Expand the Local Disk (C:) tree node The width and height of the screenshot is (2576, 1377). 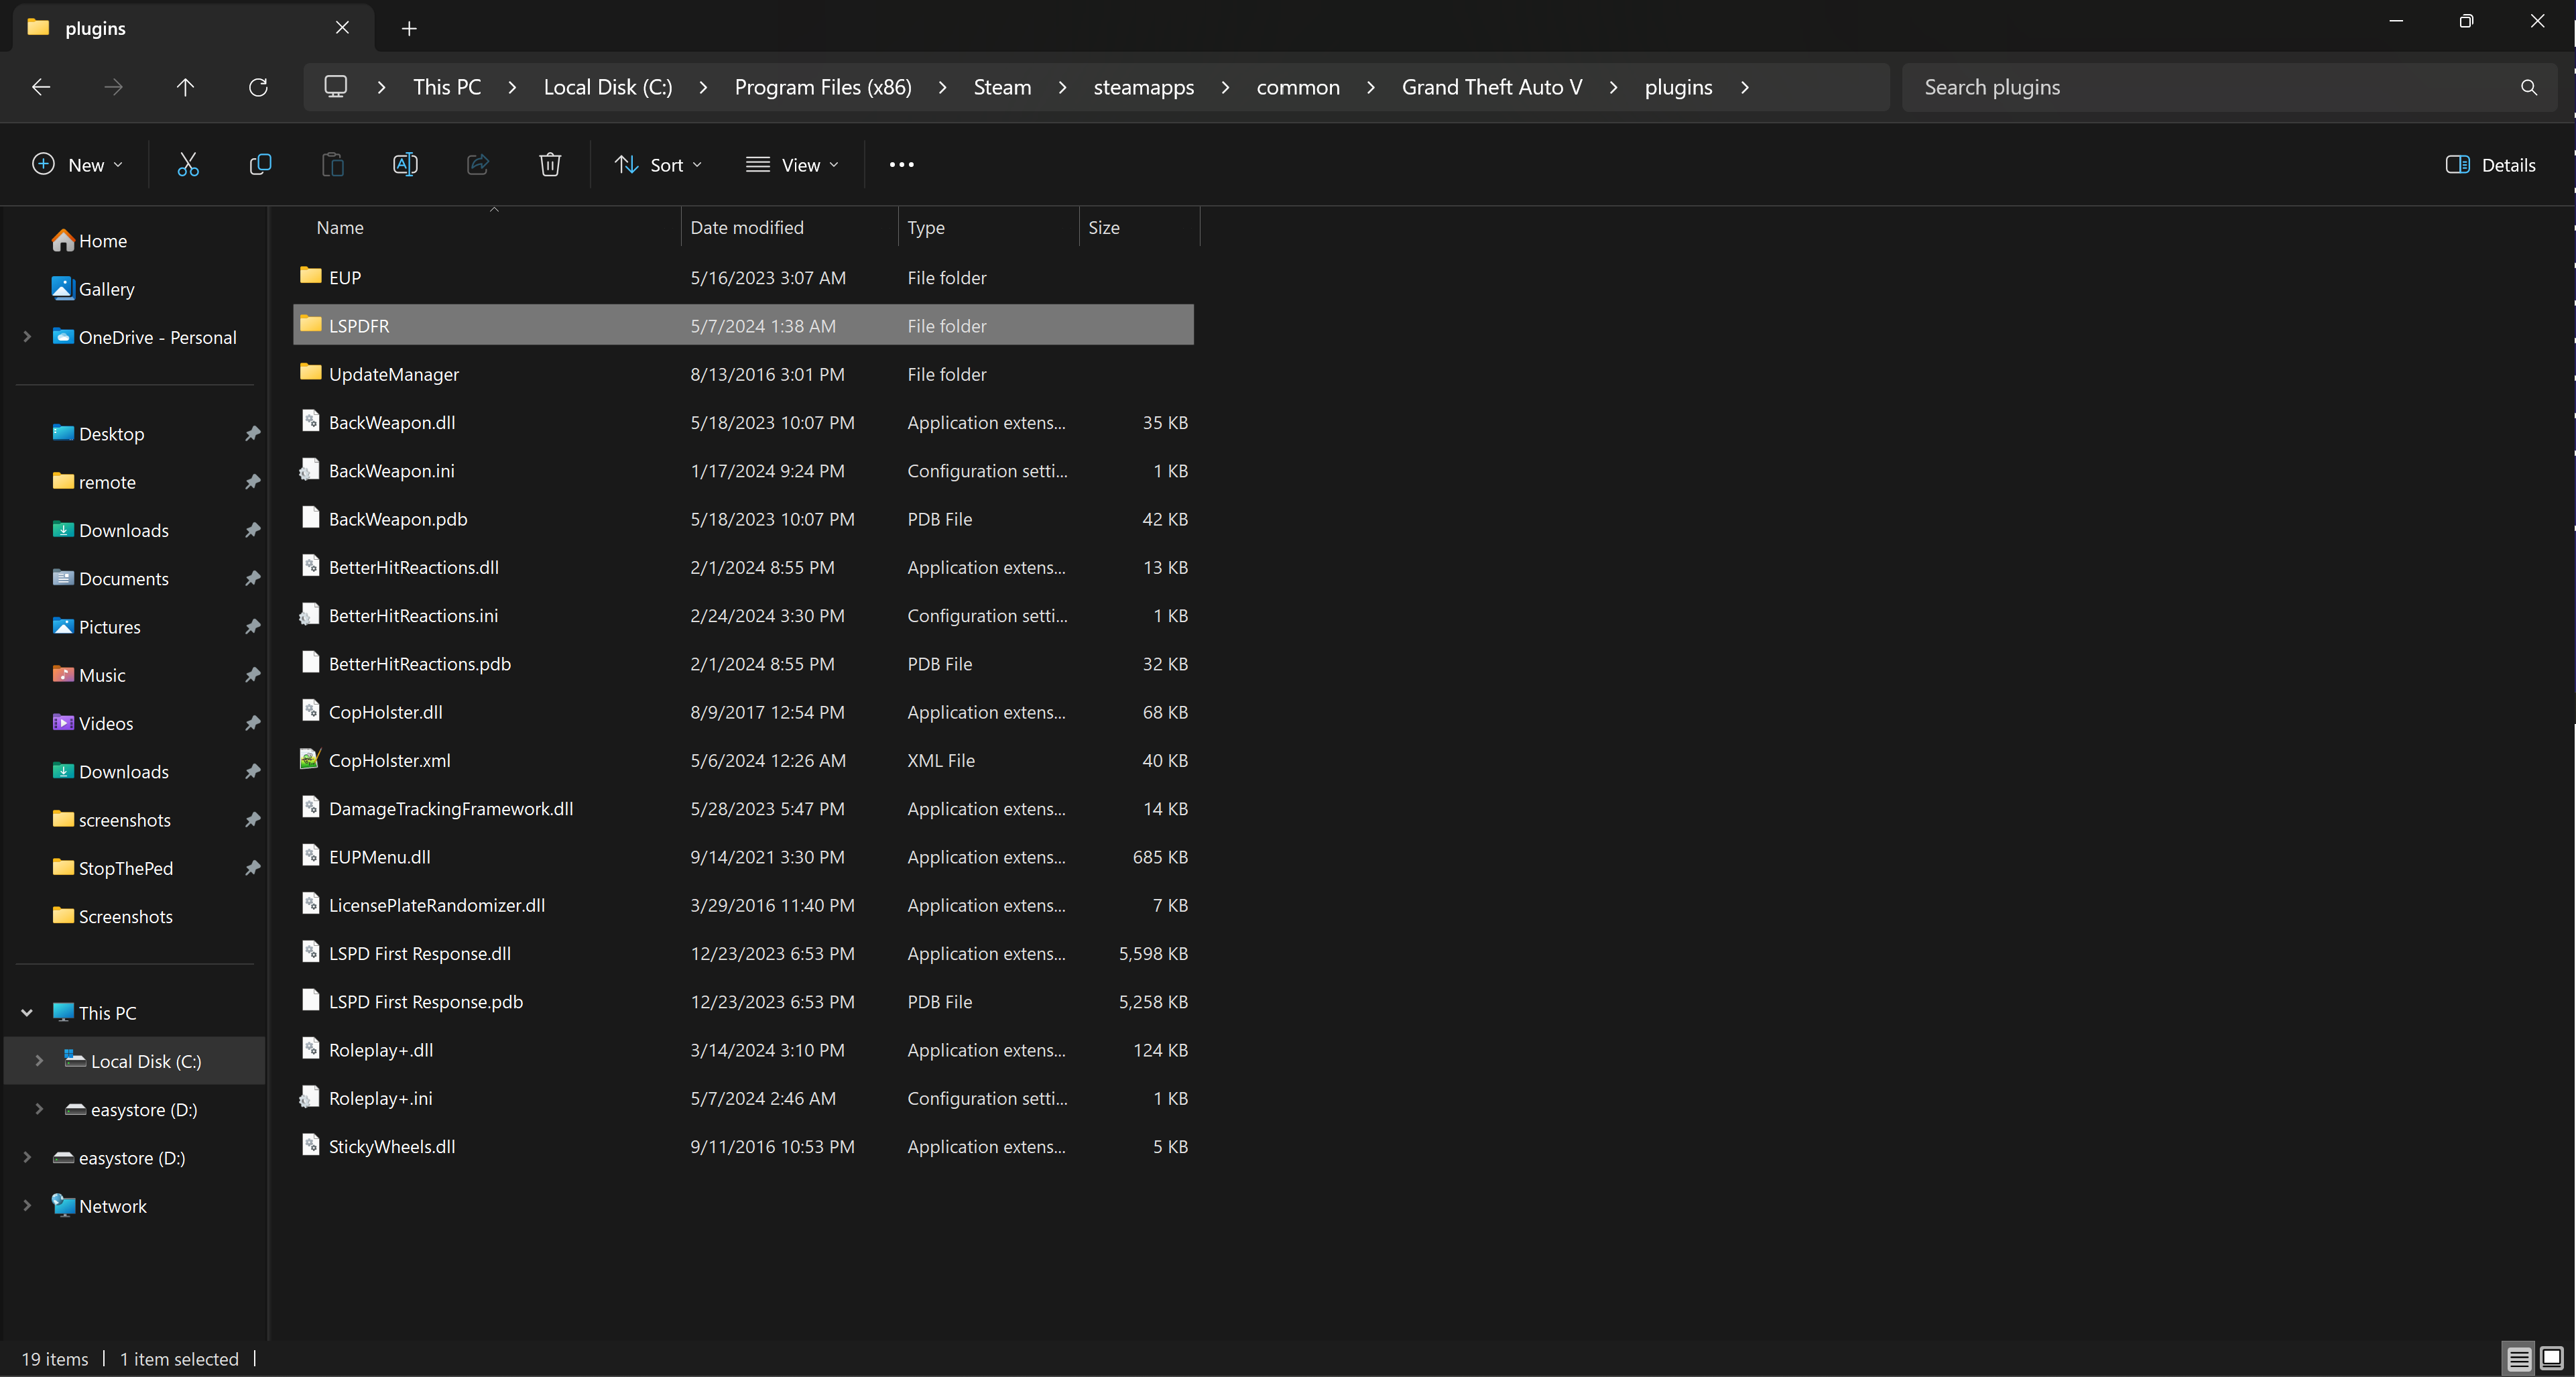click(x=39, y=1060)
